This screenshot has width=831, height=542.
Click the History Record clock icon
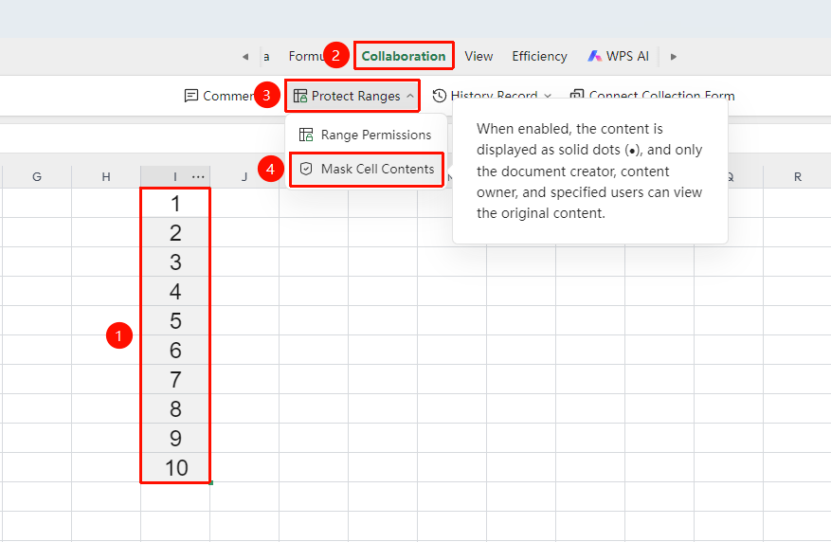click(x=440, y=96)
